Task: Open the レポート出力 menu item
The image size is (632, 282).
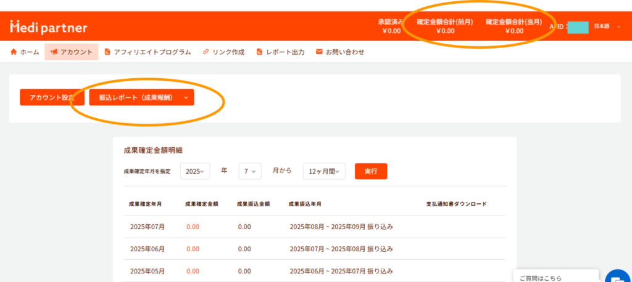Action: pos(281,52)
